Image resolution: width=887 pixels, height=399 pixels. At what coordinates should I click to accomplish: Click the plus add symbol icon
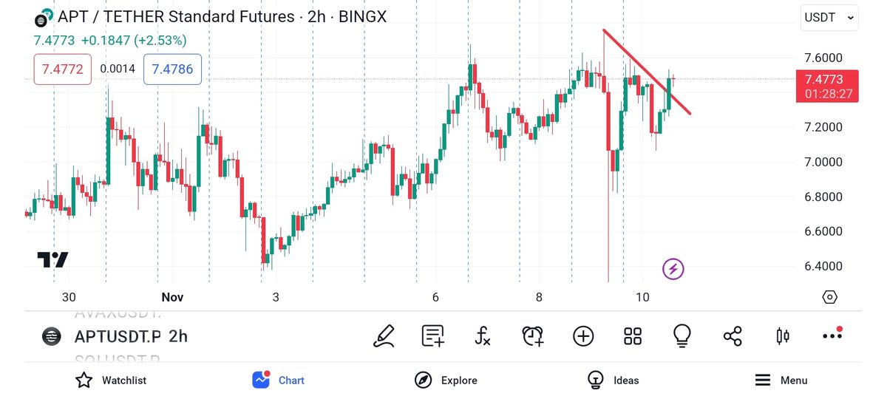[x=583, y=336]
